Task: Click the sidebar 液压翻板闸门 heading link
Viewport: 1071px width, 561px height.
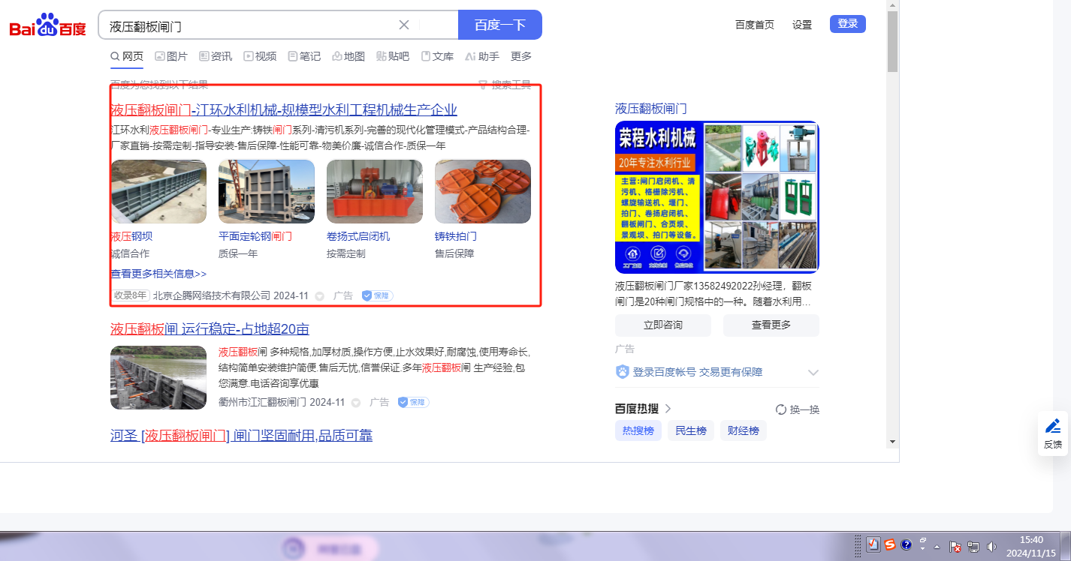Action: [651, 109]
